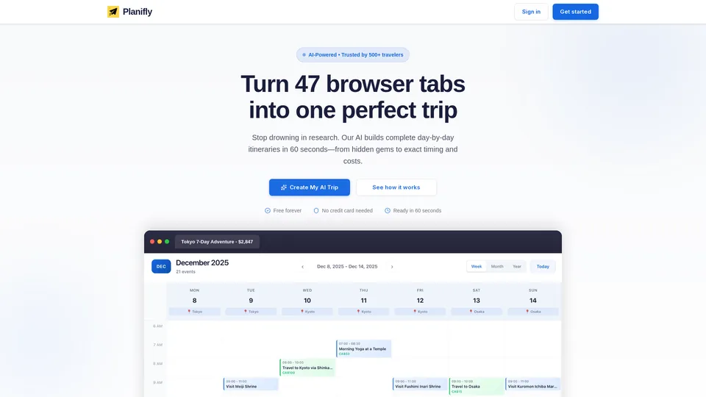
Task: Open the Visit Meiji Shrine event
Action: pyautogui.click(x=251, y=384)
